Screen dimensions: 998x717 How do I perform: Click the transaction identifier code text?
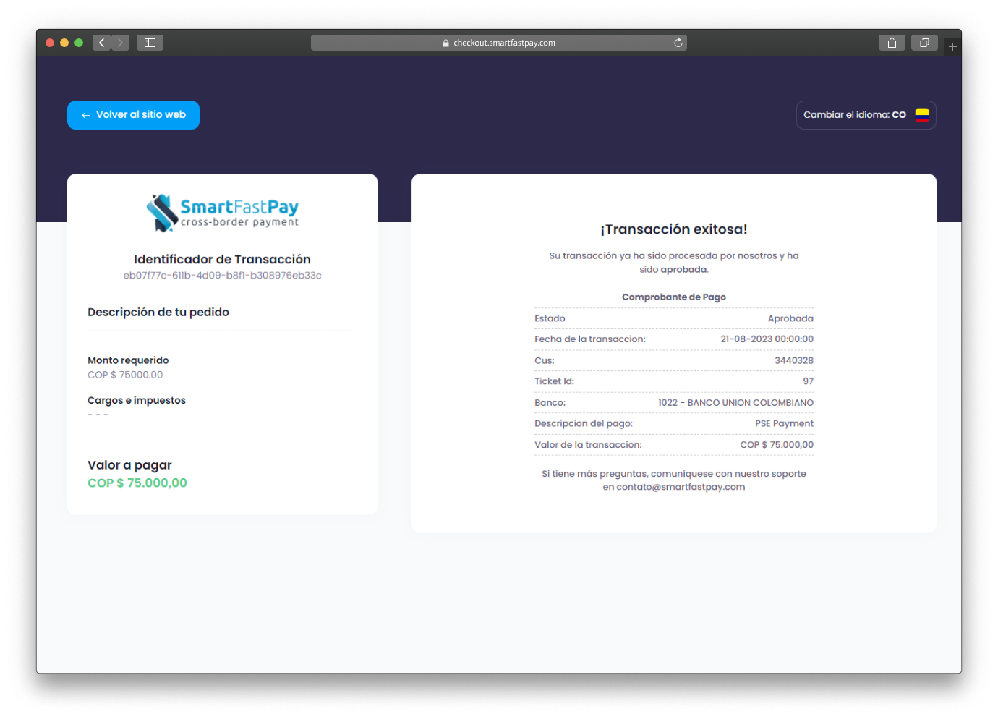[x=222, y=276]
